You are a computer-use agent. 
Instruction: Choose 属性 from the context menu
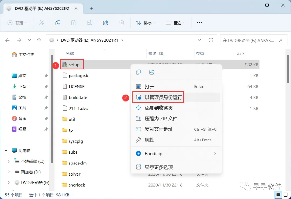pos(176,140)
